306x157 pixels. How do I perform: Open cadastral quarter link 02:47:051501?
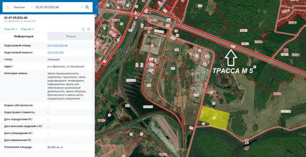pos(56,52)
